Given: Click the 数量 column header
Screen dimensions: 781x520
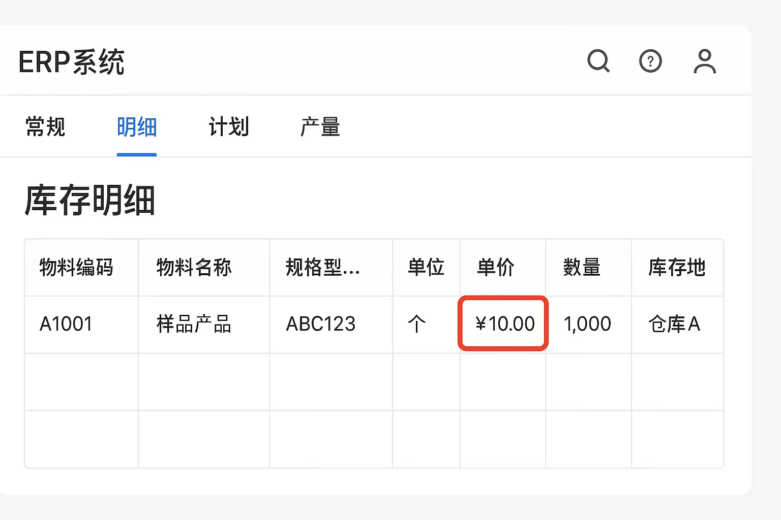Looking at the screenshot, I should (582, 267).
